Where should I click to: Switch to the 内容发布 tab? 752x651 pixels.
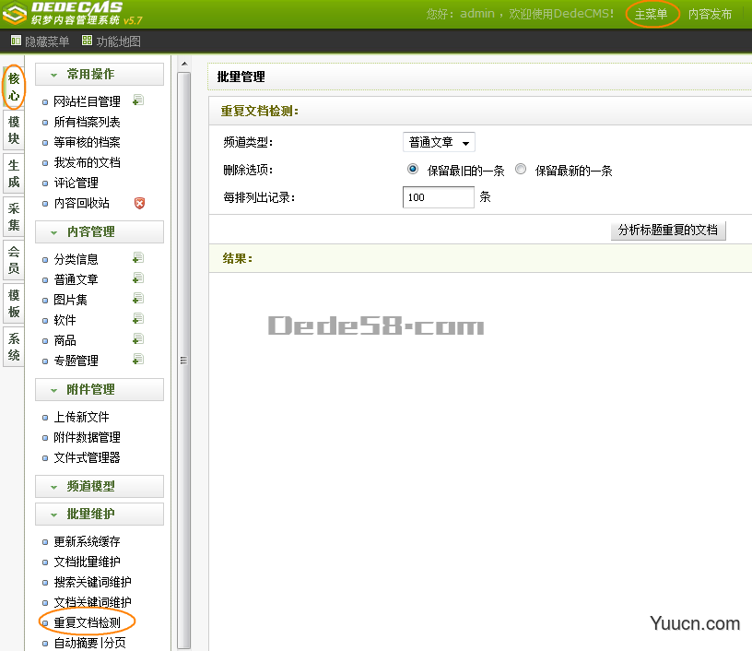click(x=710, y=14)
